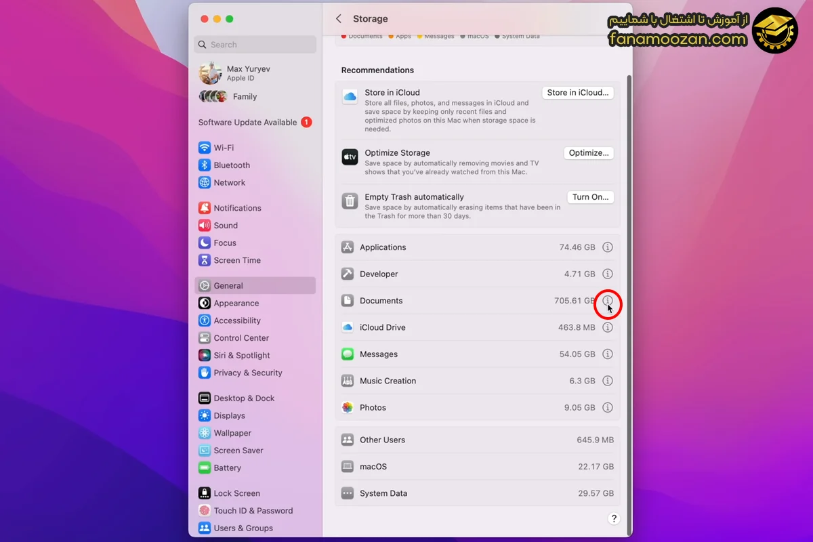Select the Music Creation row
The height and width of the screenshot is (542, 813).
click(x=477, y=381)
